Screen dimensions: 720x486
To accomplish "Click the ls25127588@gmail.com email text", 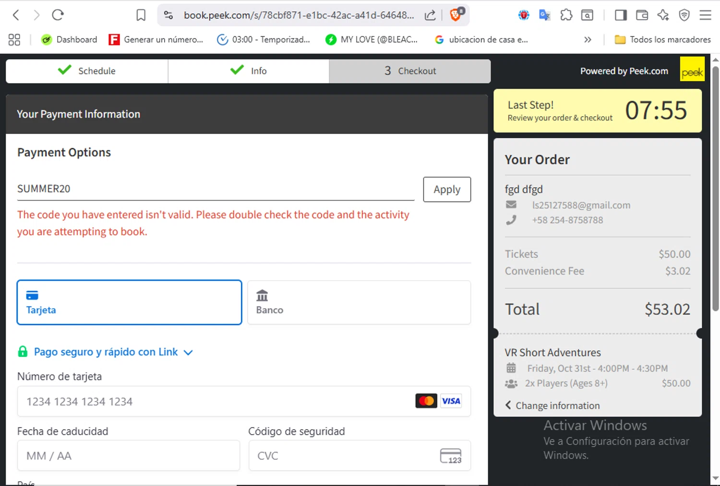I will [581, 205].
